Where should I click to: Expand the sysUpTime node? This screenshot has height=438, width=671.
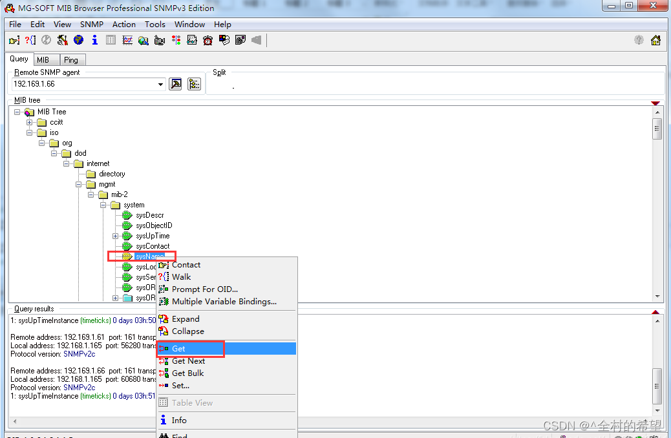116,236
